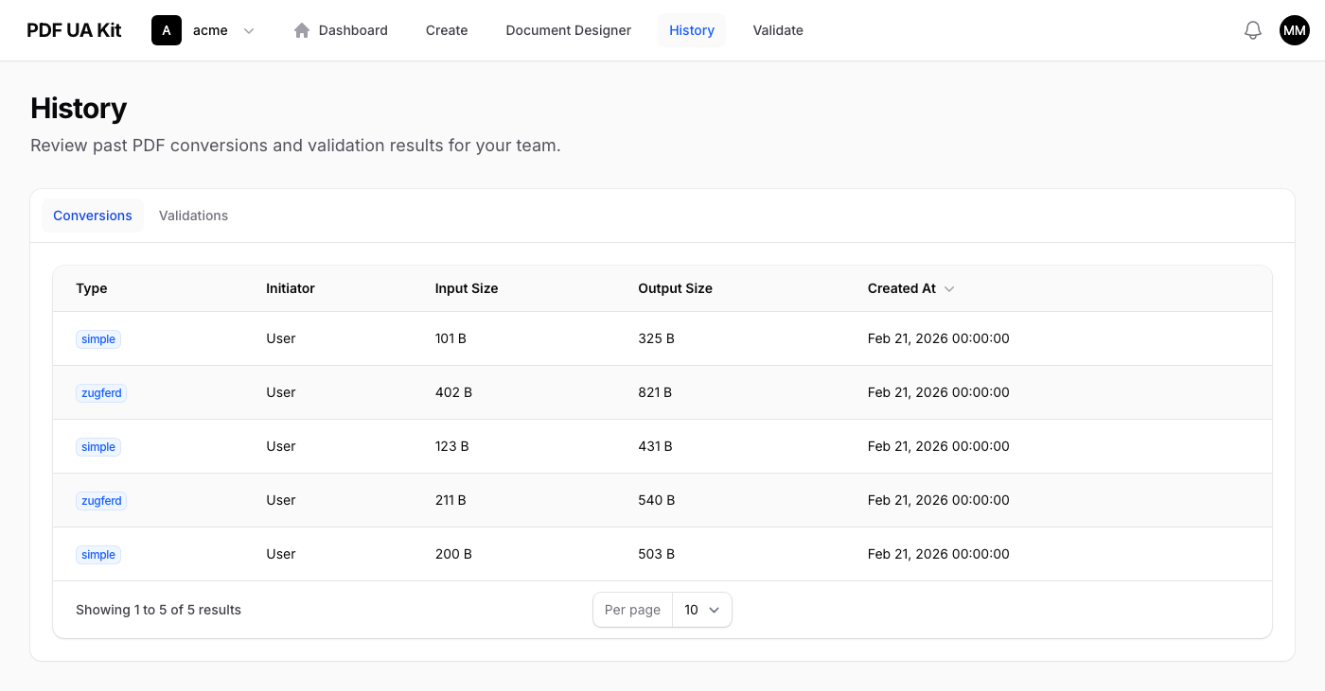Select the Conversions tab
Image resolution: width=1325 pixels, height=691 pixels.
tap(92, 216)
